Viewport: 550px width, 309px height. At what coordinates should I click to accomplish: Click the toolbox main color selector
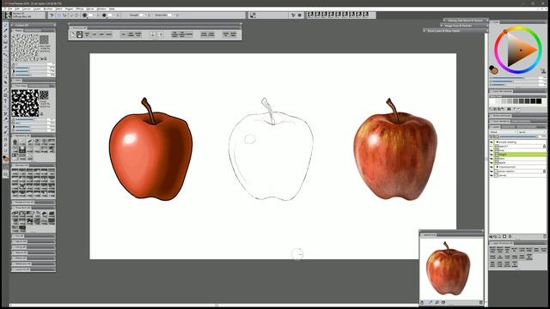pos(5,158)
